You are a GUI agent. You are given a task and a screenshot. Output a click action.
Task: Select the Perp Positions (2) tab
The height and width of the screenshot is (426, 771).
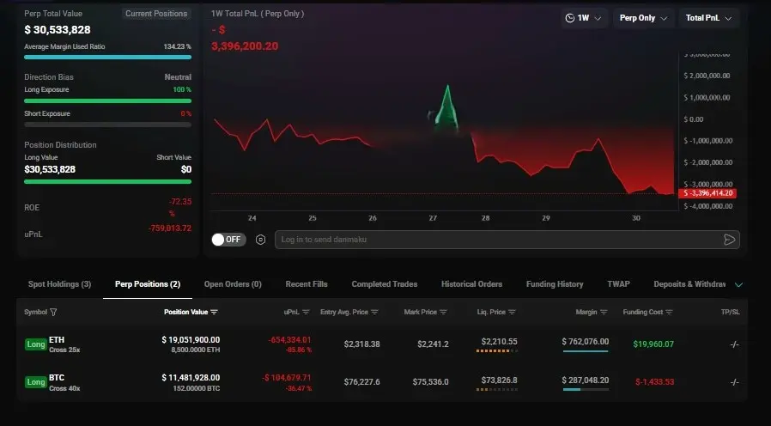point(148,284)
